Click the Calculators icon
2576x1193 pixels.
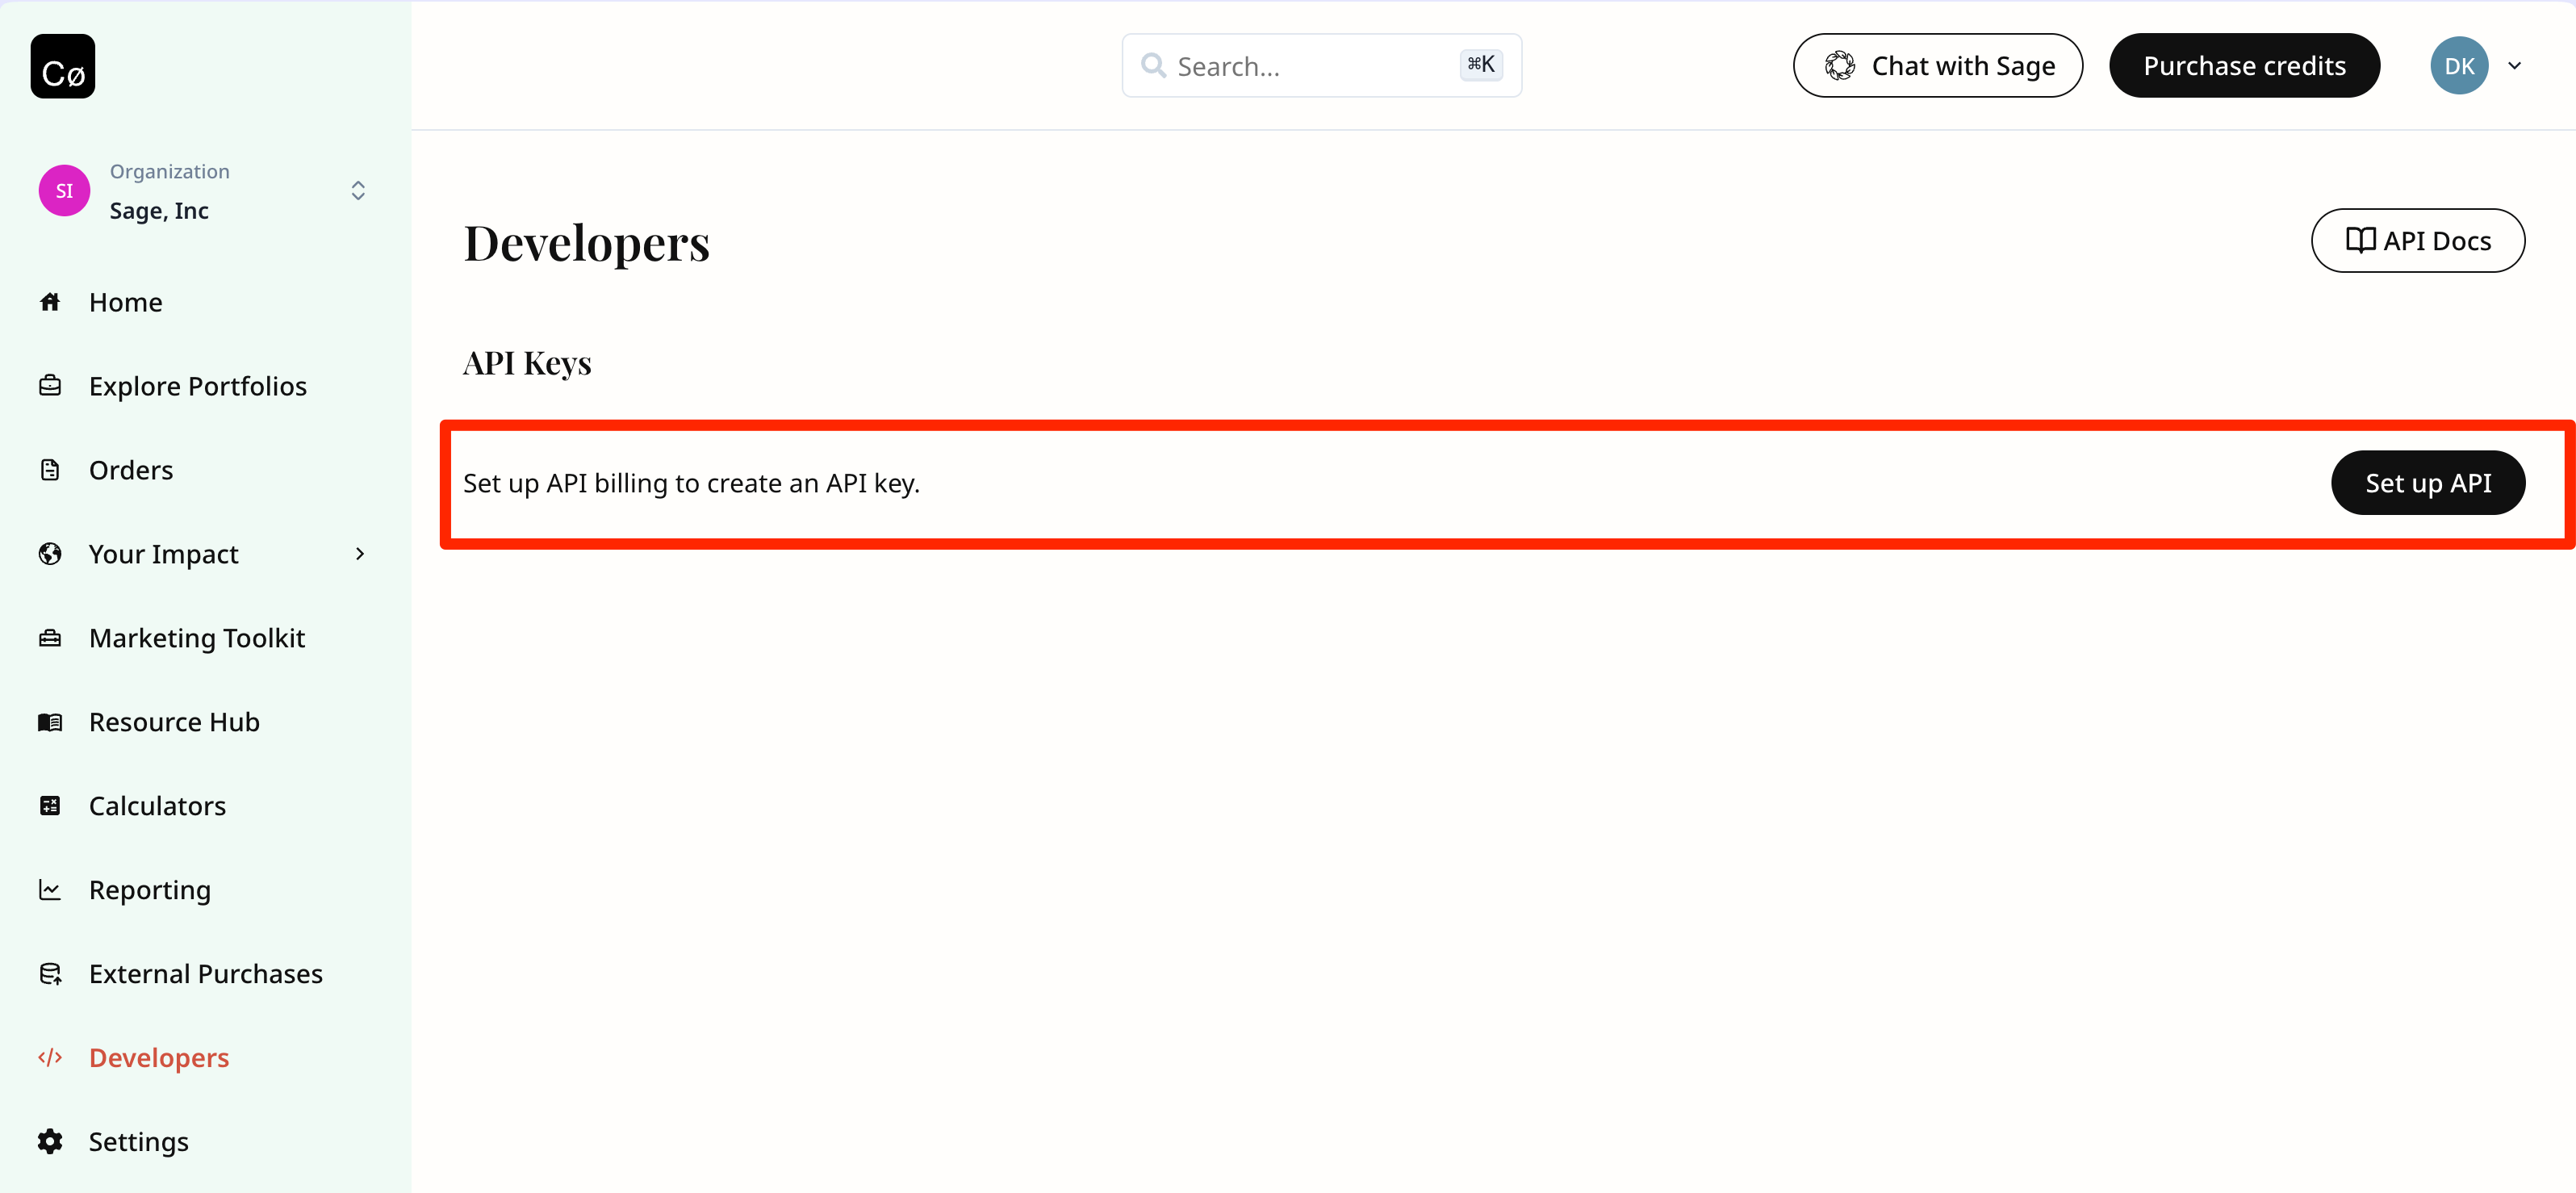pyautogui.click(x=51, y=805)
